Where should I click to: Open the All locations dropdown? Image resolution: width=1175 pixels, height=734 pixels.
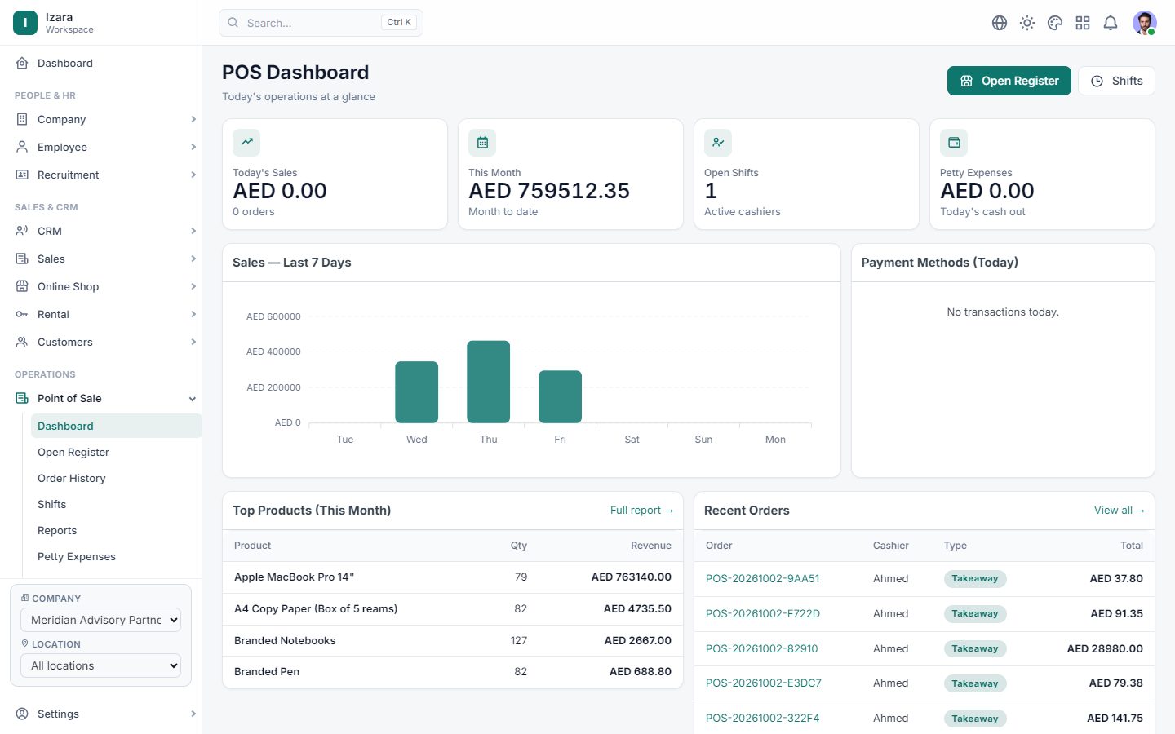coord(100,665)
